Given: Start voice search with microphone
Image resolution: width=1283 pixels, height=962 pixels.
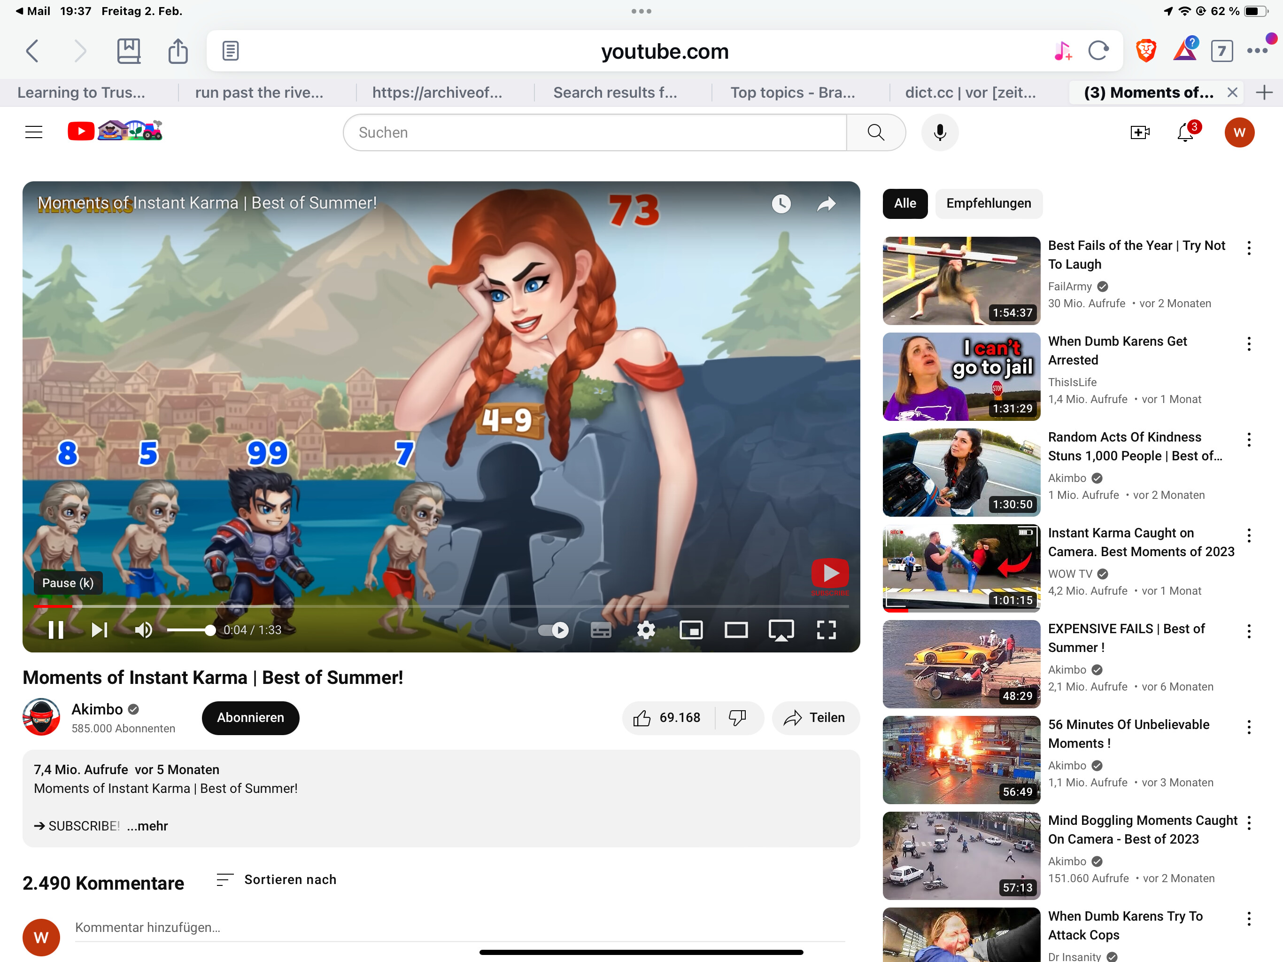Looking at the screenshot, I should tap(940, 132).
